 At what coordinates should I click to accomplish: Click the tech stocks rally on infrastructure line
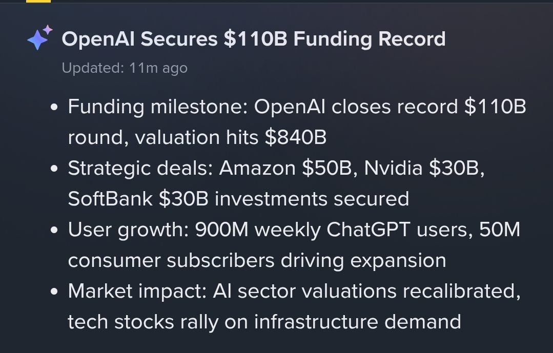tap(264, 322)
